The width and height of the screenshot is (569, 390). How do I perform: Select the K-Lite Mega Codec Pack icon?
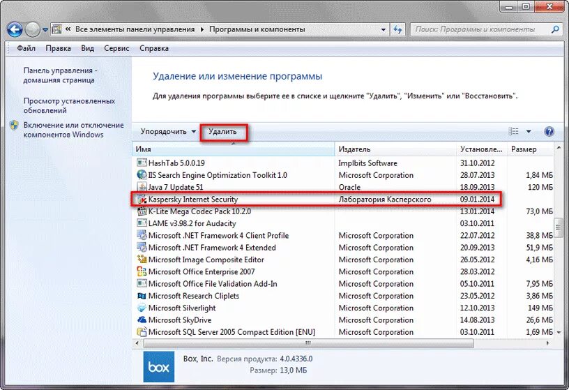click(x=142, y=211)
